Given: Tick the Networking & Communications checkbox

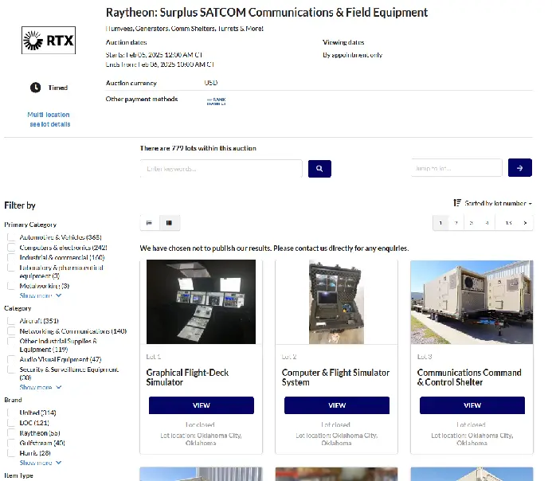Looking at the screenshot, I should [x=12, y=331].
